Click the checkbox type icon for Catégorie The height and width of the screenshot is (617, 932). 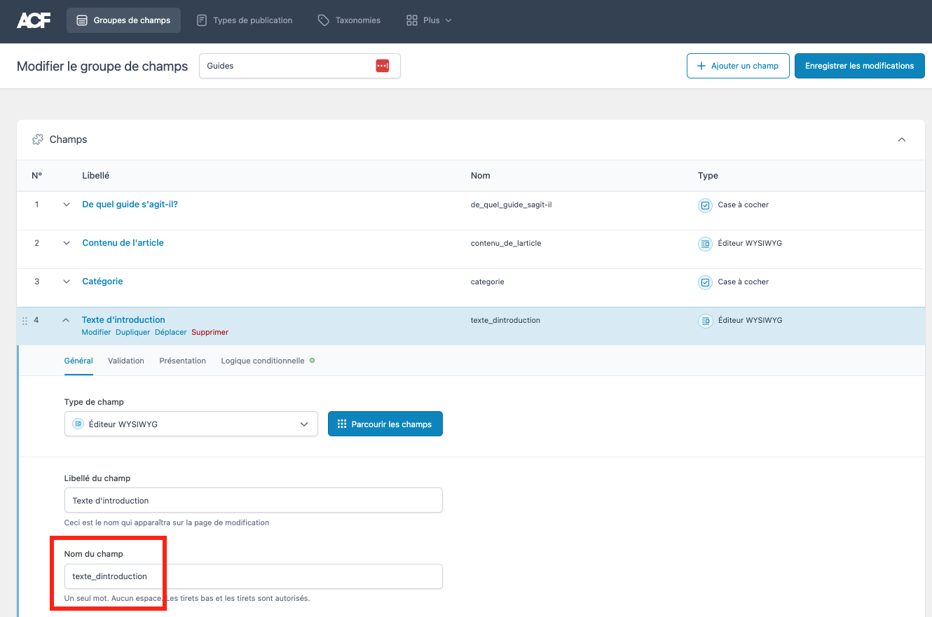coord(705,282)
